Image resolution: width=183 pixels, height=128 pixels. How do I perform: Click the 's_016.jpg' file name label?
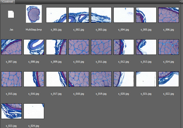34,94
